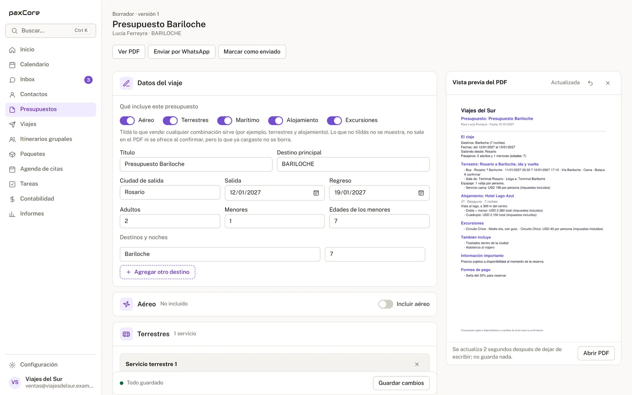Click Guardar cambios button
This screenshot has height=395, width=632.
pos(401,383)
